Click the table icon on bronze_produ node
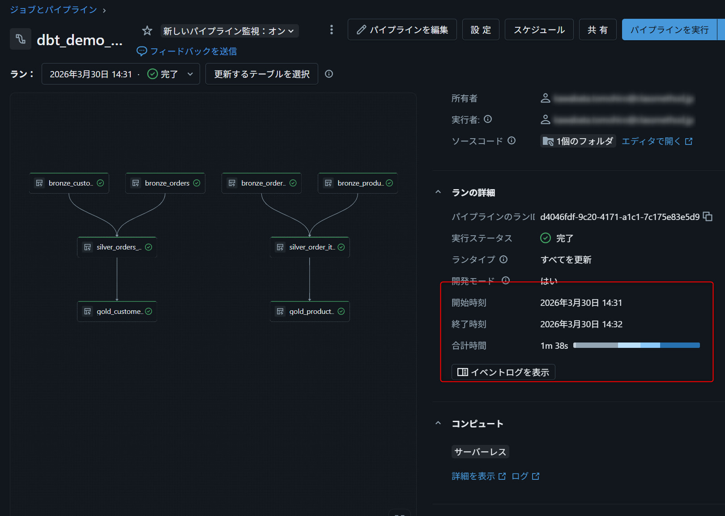This screenshot has width=725, height=516. [328, 183]
